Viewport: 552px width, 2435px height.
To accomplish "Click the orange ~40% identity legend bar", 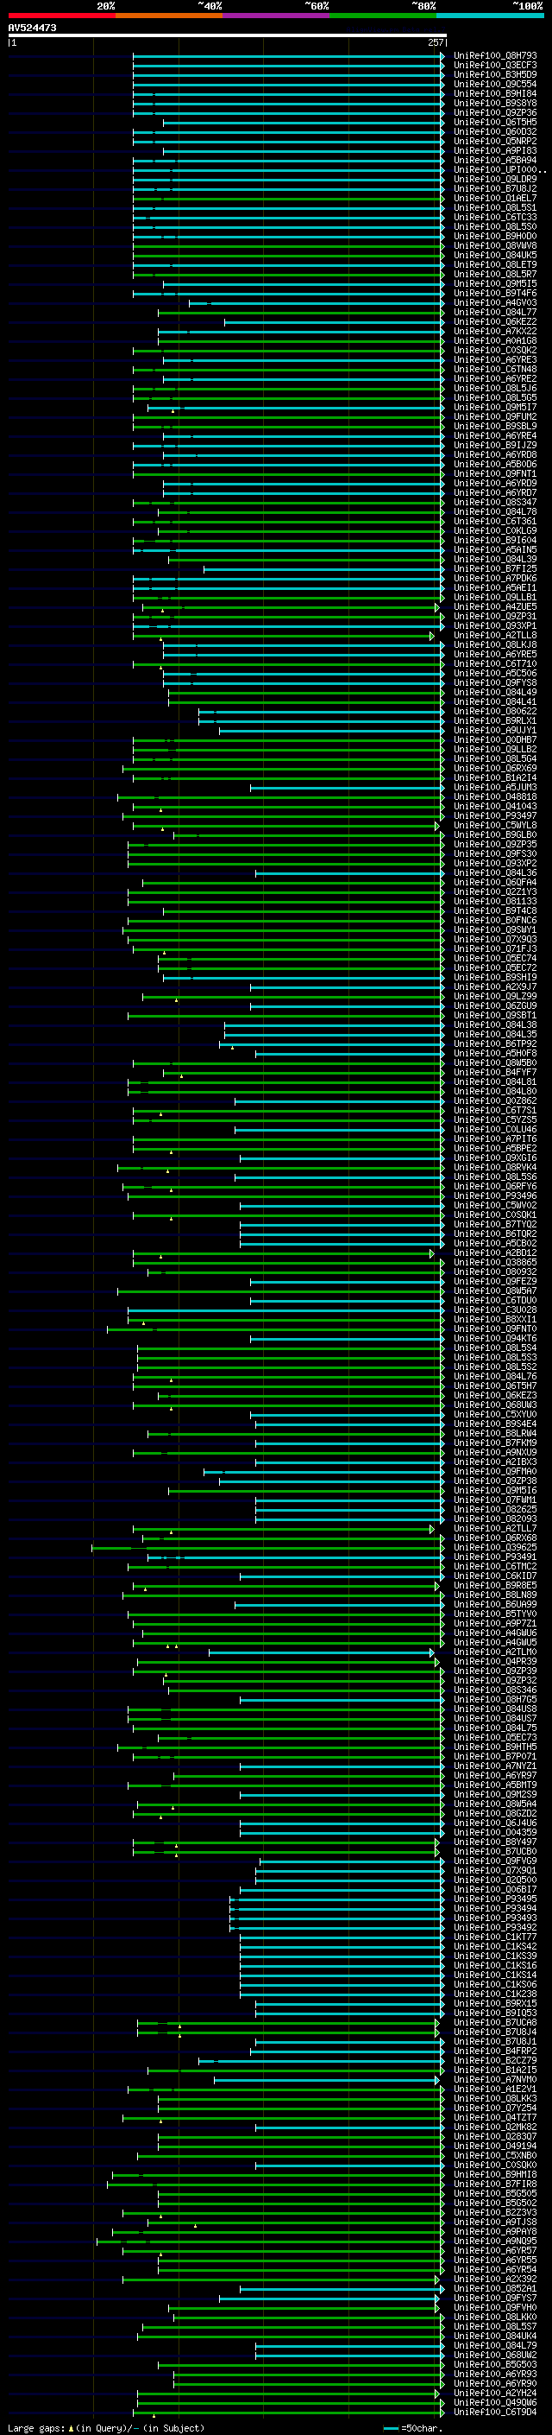I will click(169, 16).
